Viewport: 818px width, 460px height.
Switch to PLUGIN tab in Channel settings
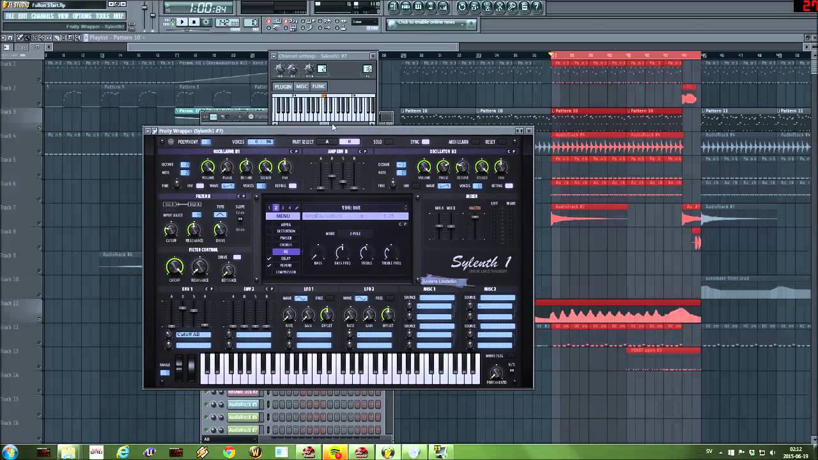(x=282, y=86)
